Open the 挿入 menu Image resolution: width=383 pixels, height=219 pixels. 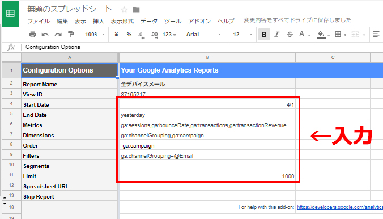[99, 22]
